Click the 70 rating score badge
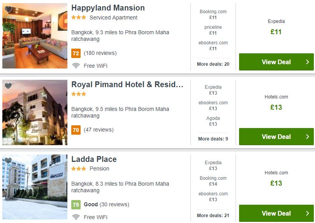This screenshot has height=223, width=315. click(x=76, y=130)
